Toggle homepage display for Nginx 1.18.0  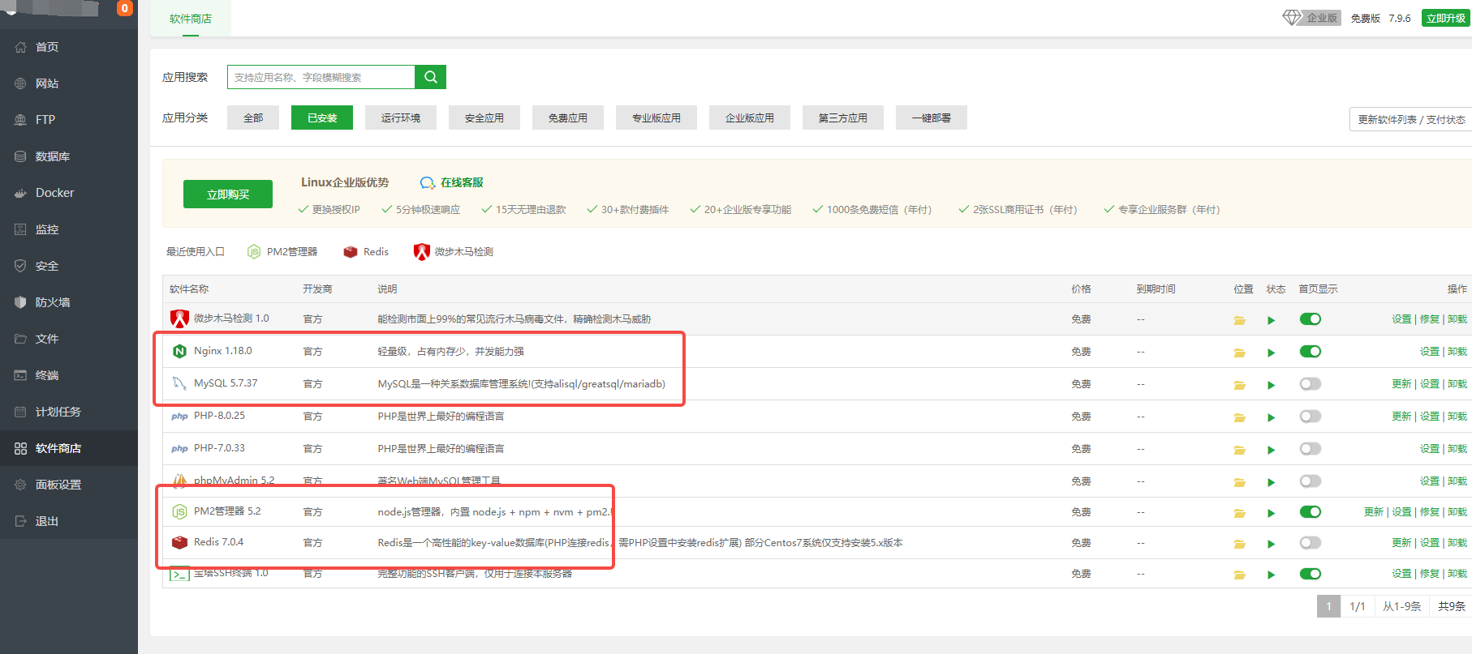1311,352
